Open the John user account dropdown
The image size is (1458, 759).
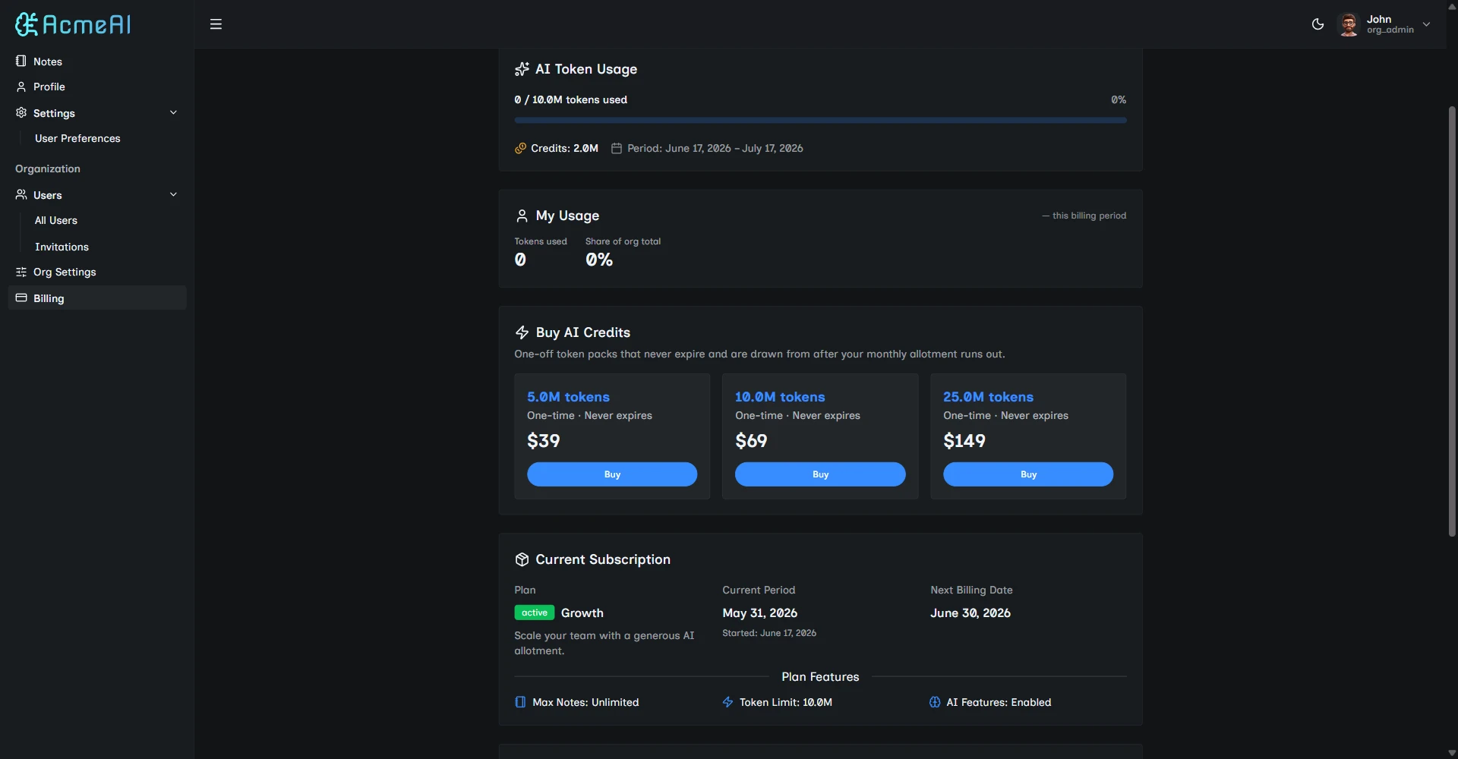[x=1384, y=24]
